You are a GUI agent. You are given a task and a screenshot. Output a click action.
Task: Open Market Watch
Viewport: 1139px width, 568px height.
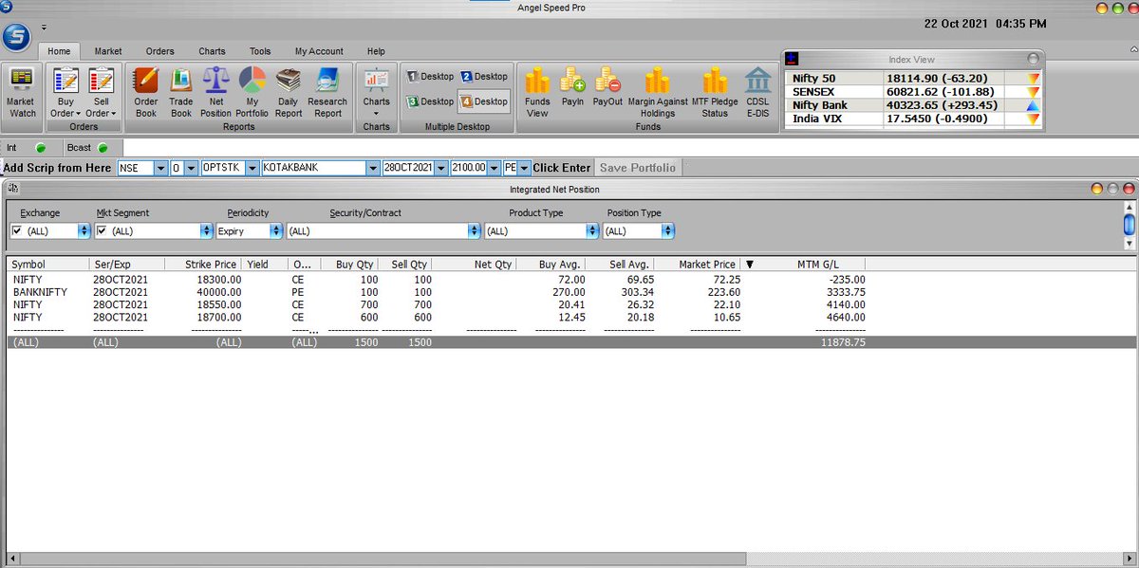tap(21, 93)
